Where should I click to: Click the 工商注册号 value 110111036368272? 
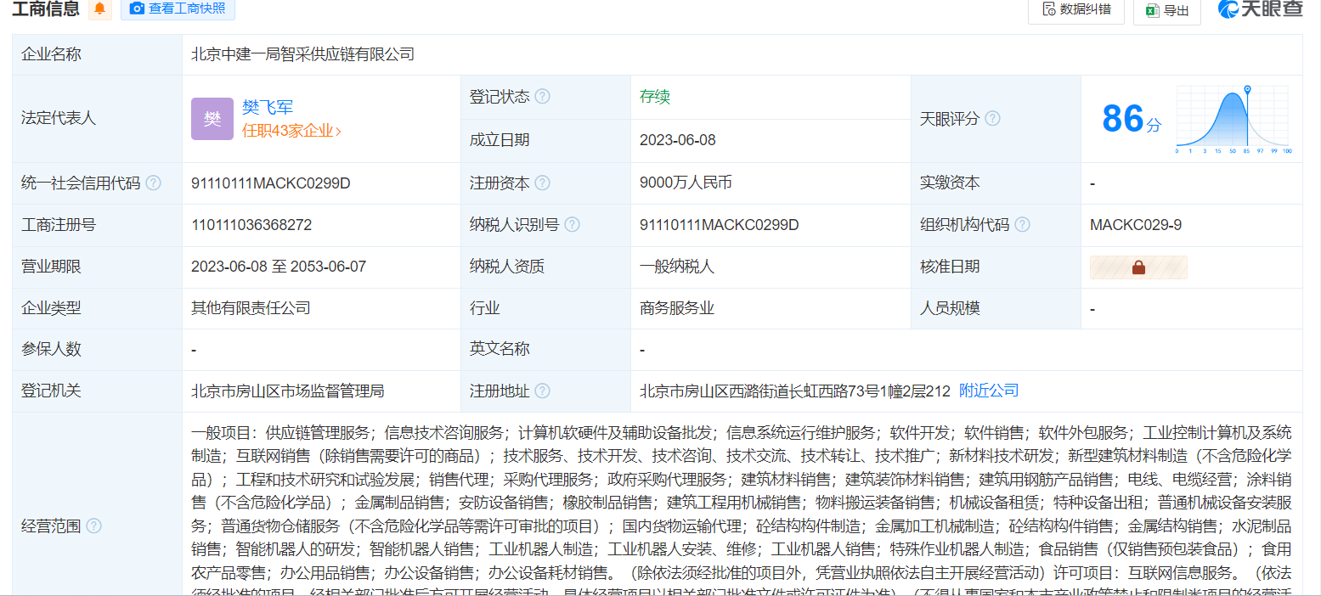click(x=251, y=225)
